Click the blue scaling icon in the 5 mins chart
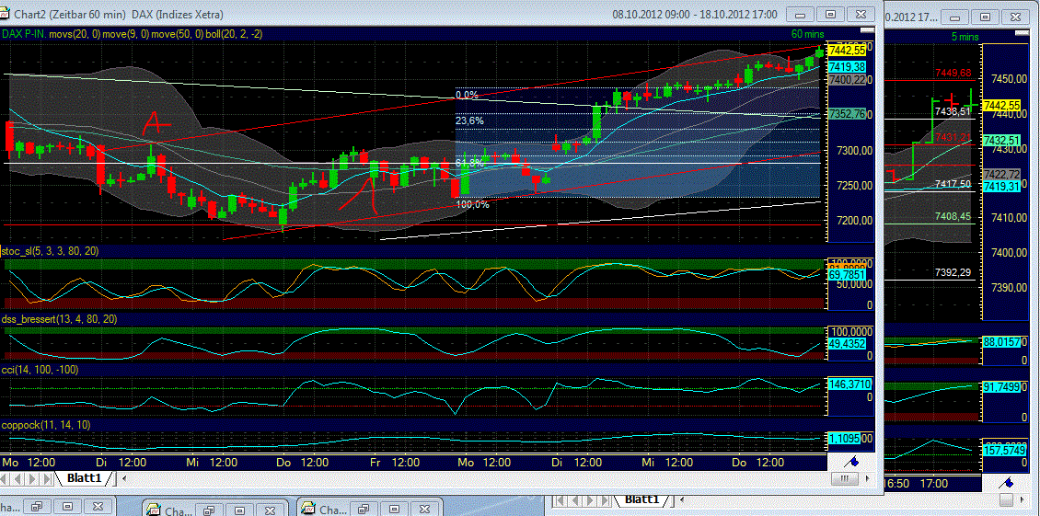 point(1008,484)
